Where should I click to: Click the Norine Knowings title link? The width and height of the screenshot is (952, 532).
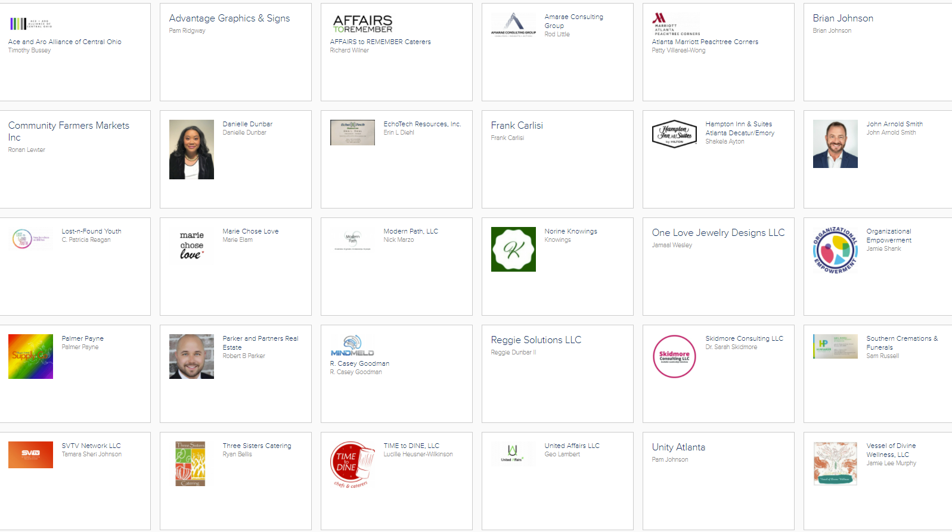point(570,231)
